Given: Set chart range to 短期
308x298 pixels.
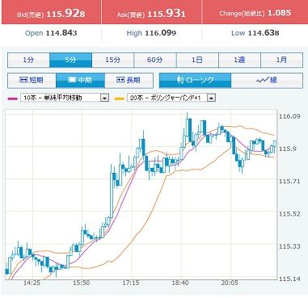Looking at the screenshot, I should (x=32, y=80).
